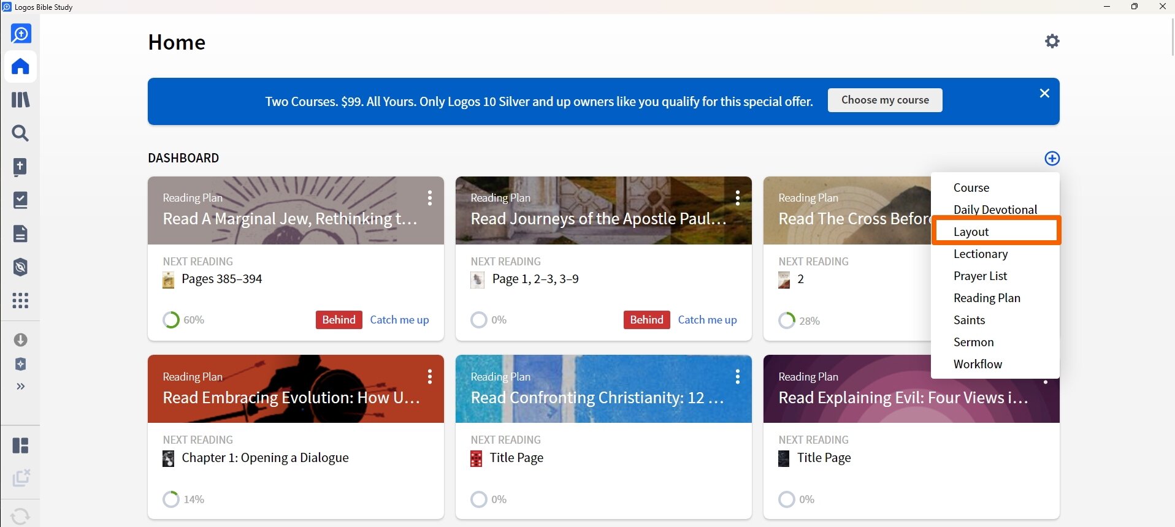Open the Library books icon
Viewport: 1175px width, 527px height.
tap(21, 99)
